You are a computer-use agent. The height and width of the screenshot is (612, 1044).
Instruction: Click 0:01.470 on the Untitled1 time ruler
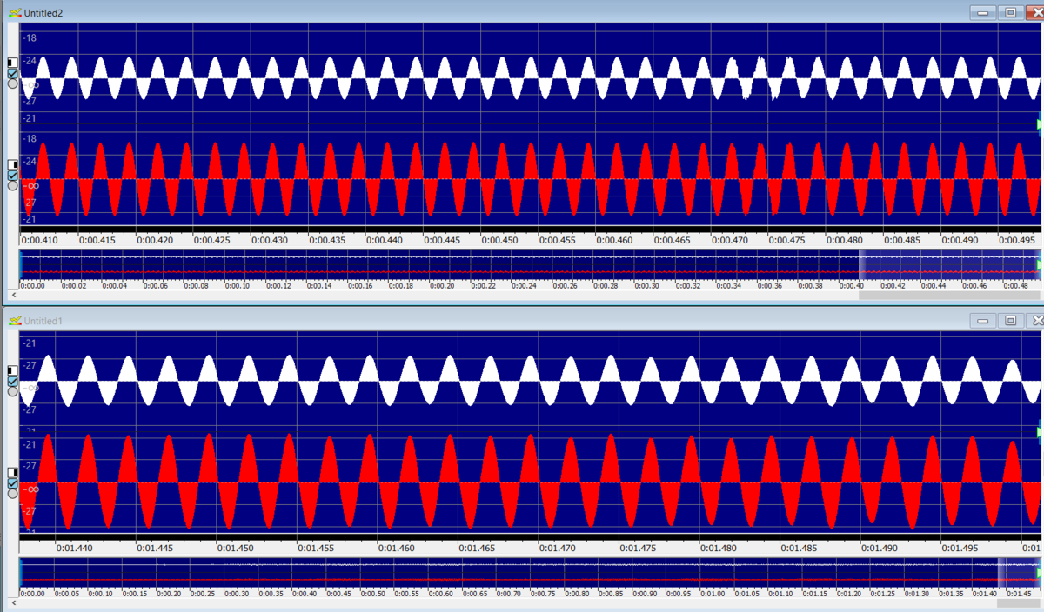coord(558,548)
